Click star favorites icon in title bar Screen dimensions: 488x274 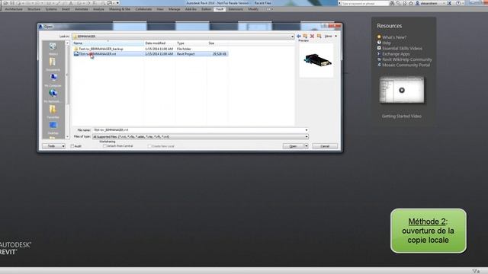coord(411,3)
